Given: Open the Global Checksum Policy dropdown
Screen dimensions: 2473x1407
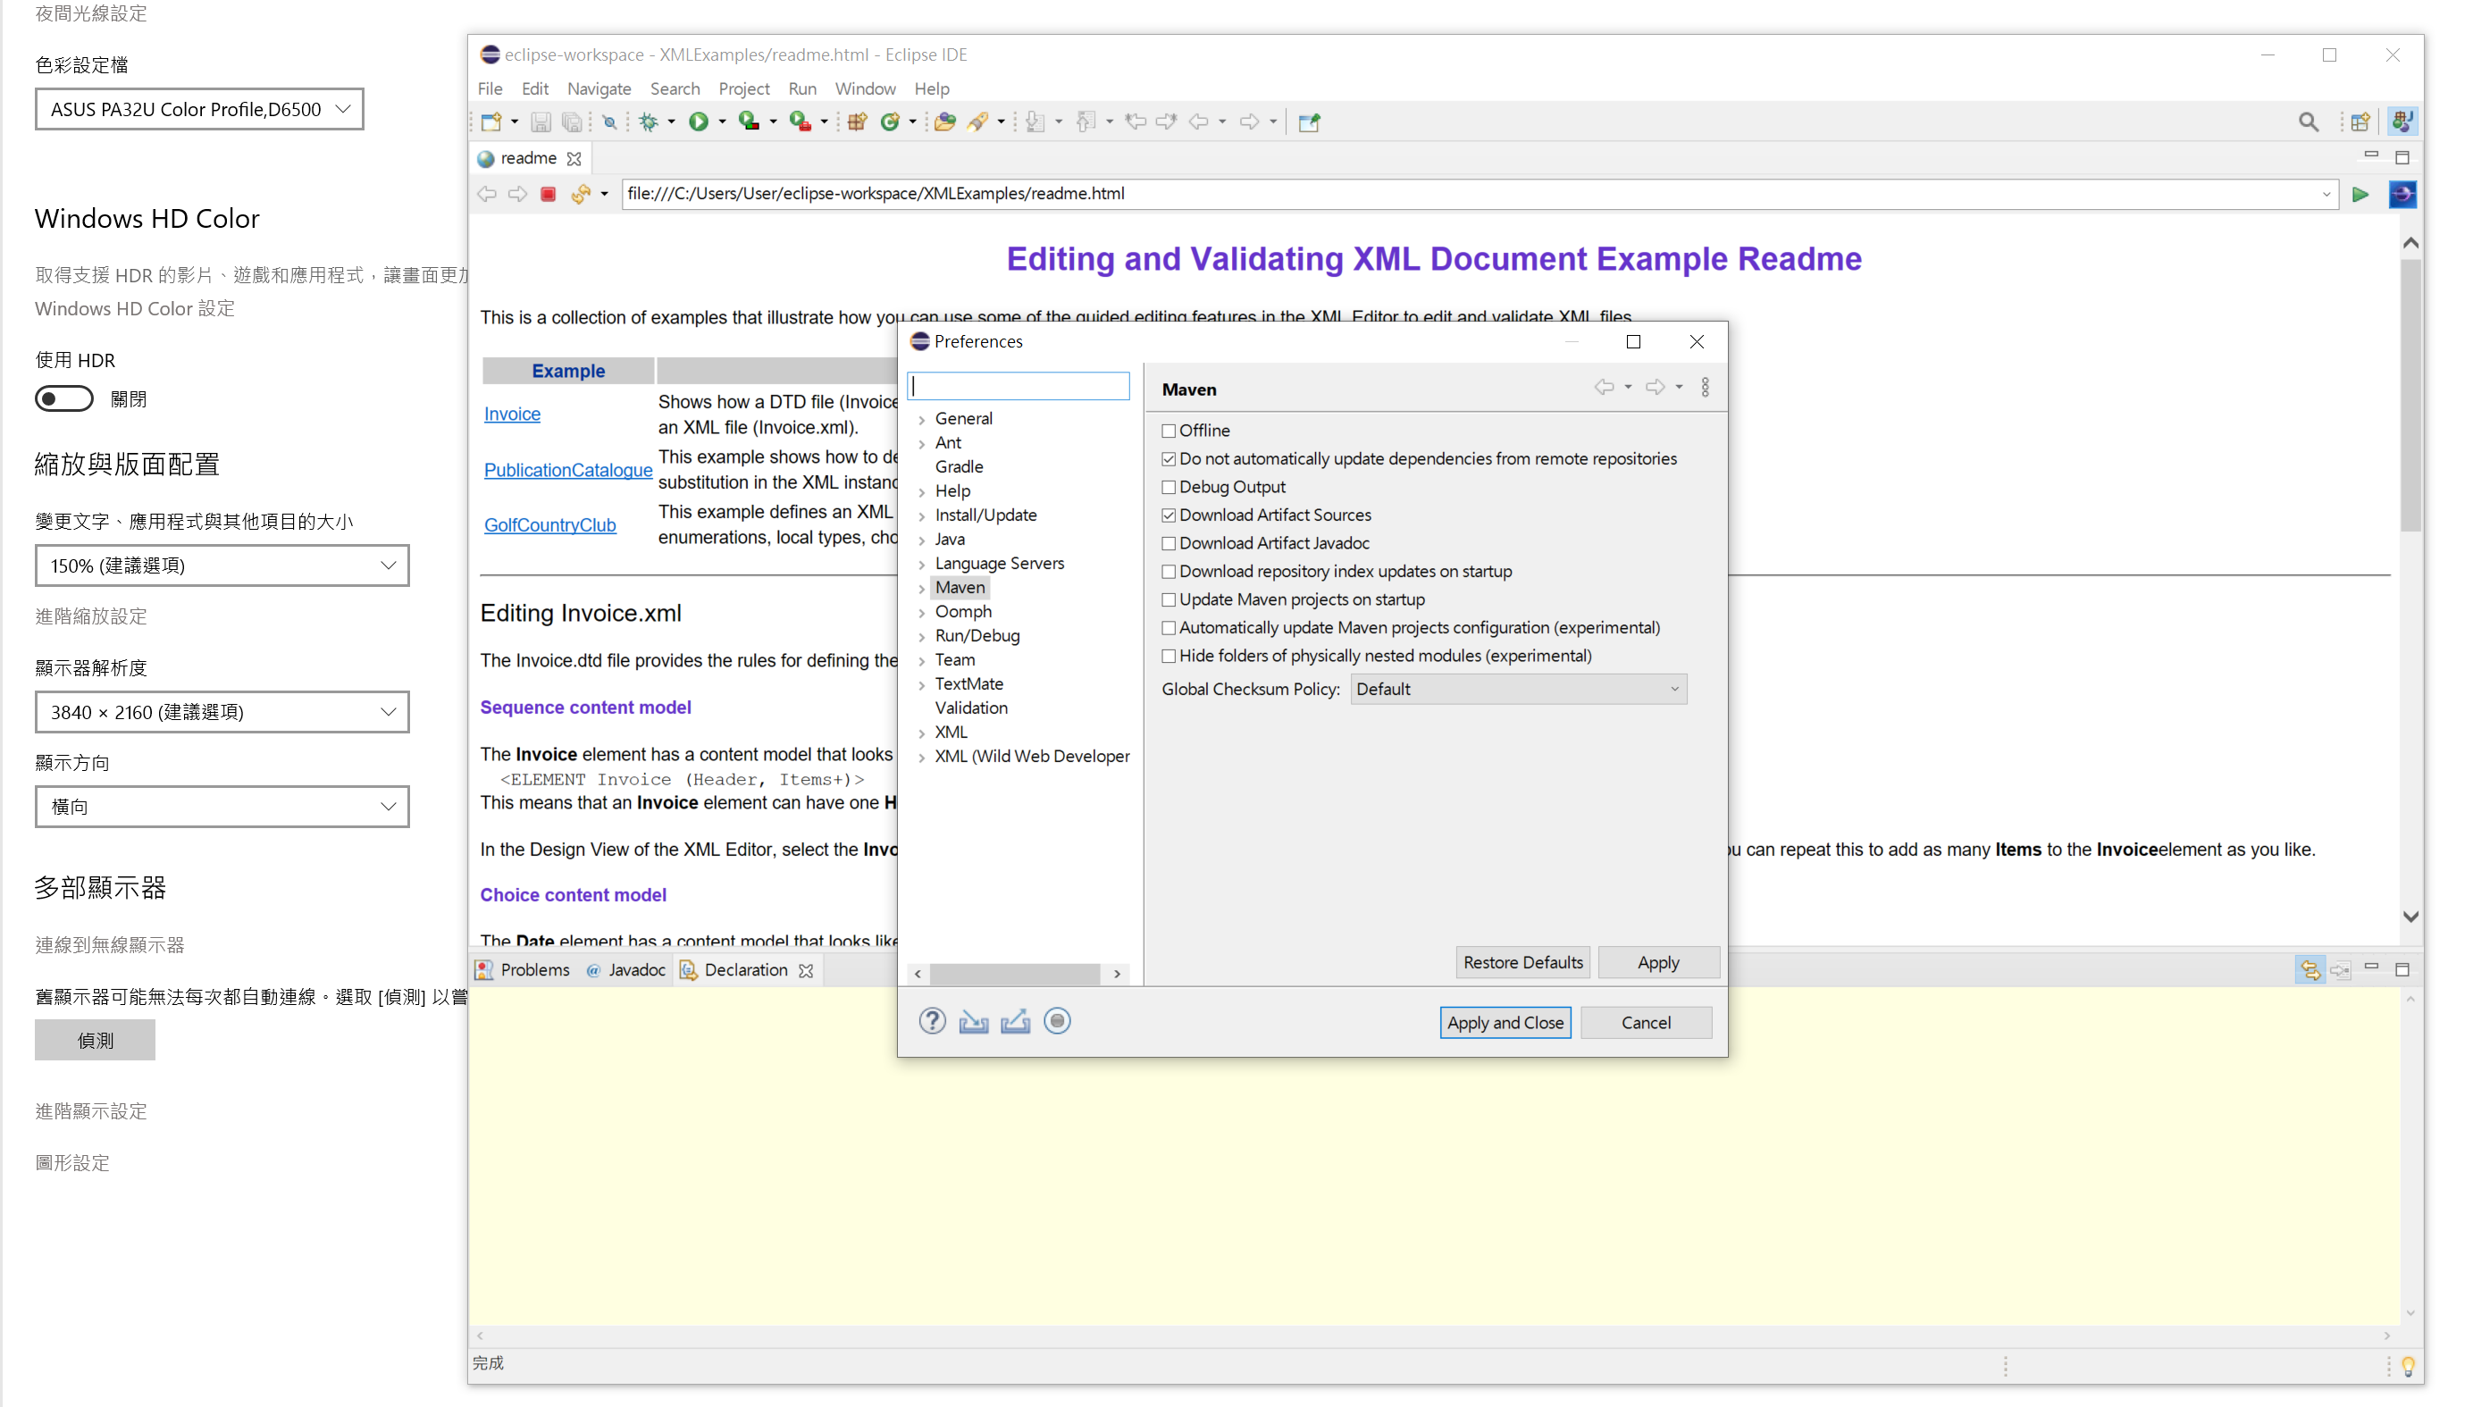Looking at the screenshot, I should tap(1518, 689).
